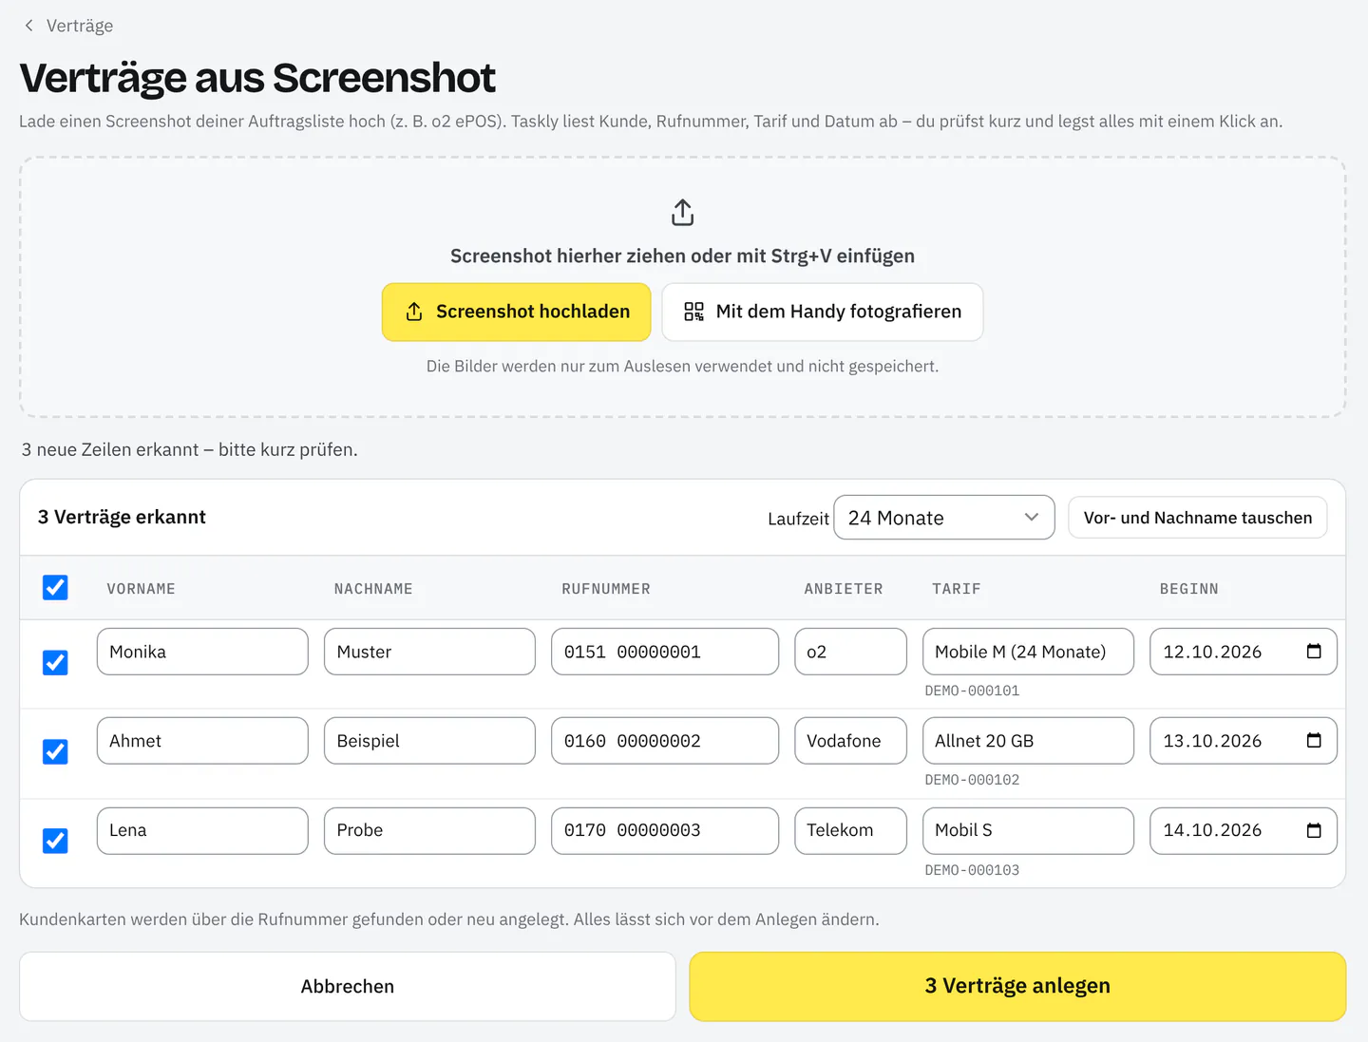Screen dimensions: 1368x1042
Task: Click the Screenshot hierher ziehen drop zone text
Action: 682,256
